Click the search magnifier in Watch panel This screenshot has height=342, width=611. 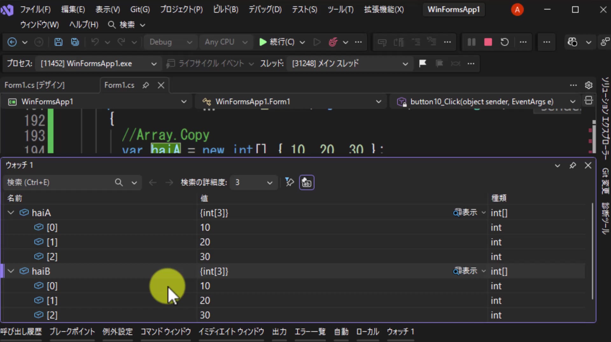pos(119,182)
